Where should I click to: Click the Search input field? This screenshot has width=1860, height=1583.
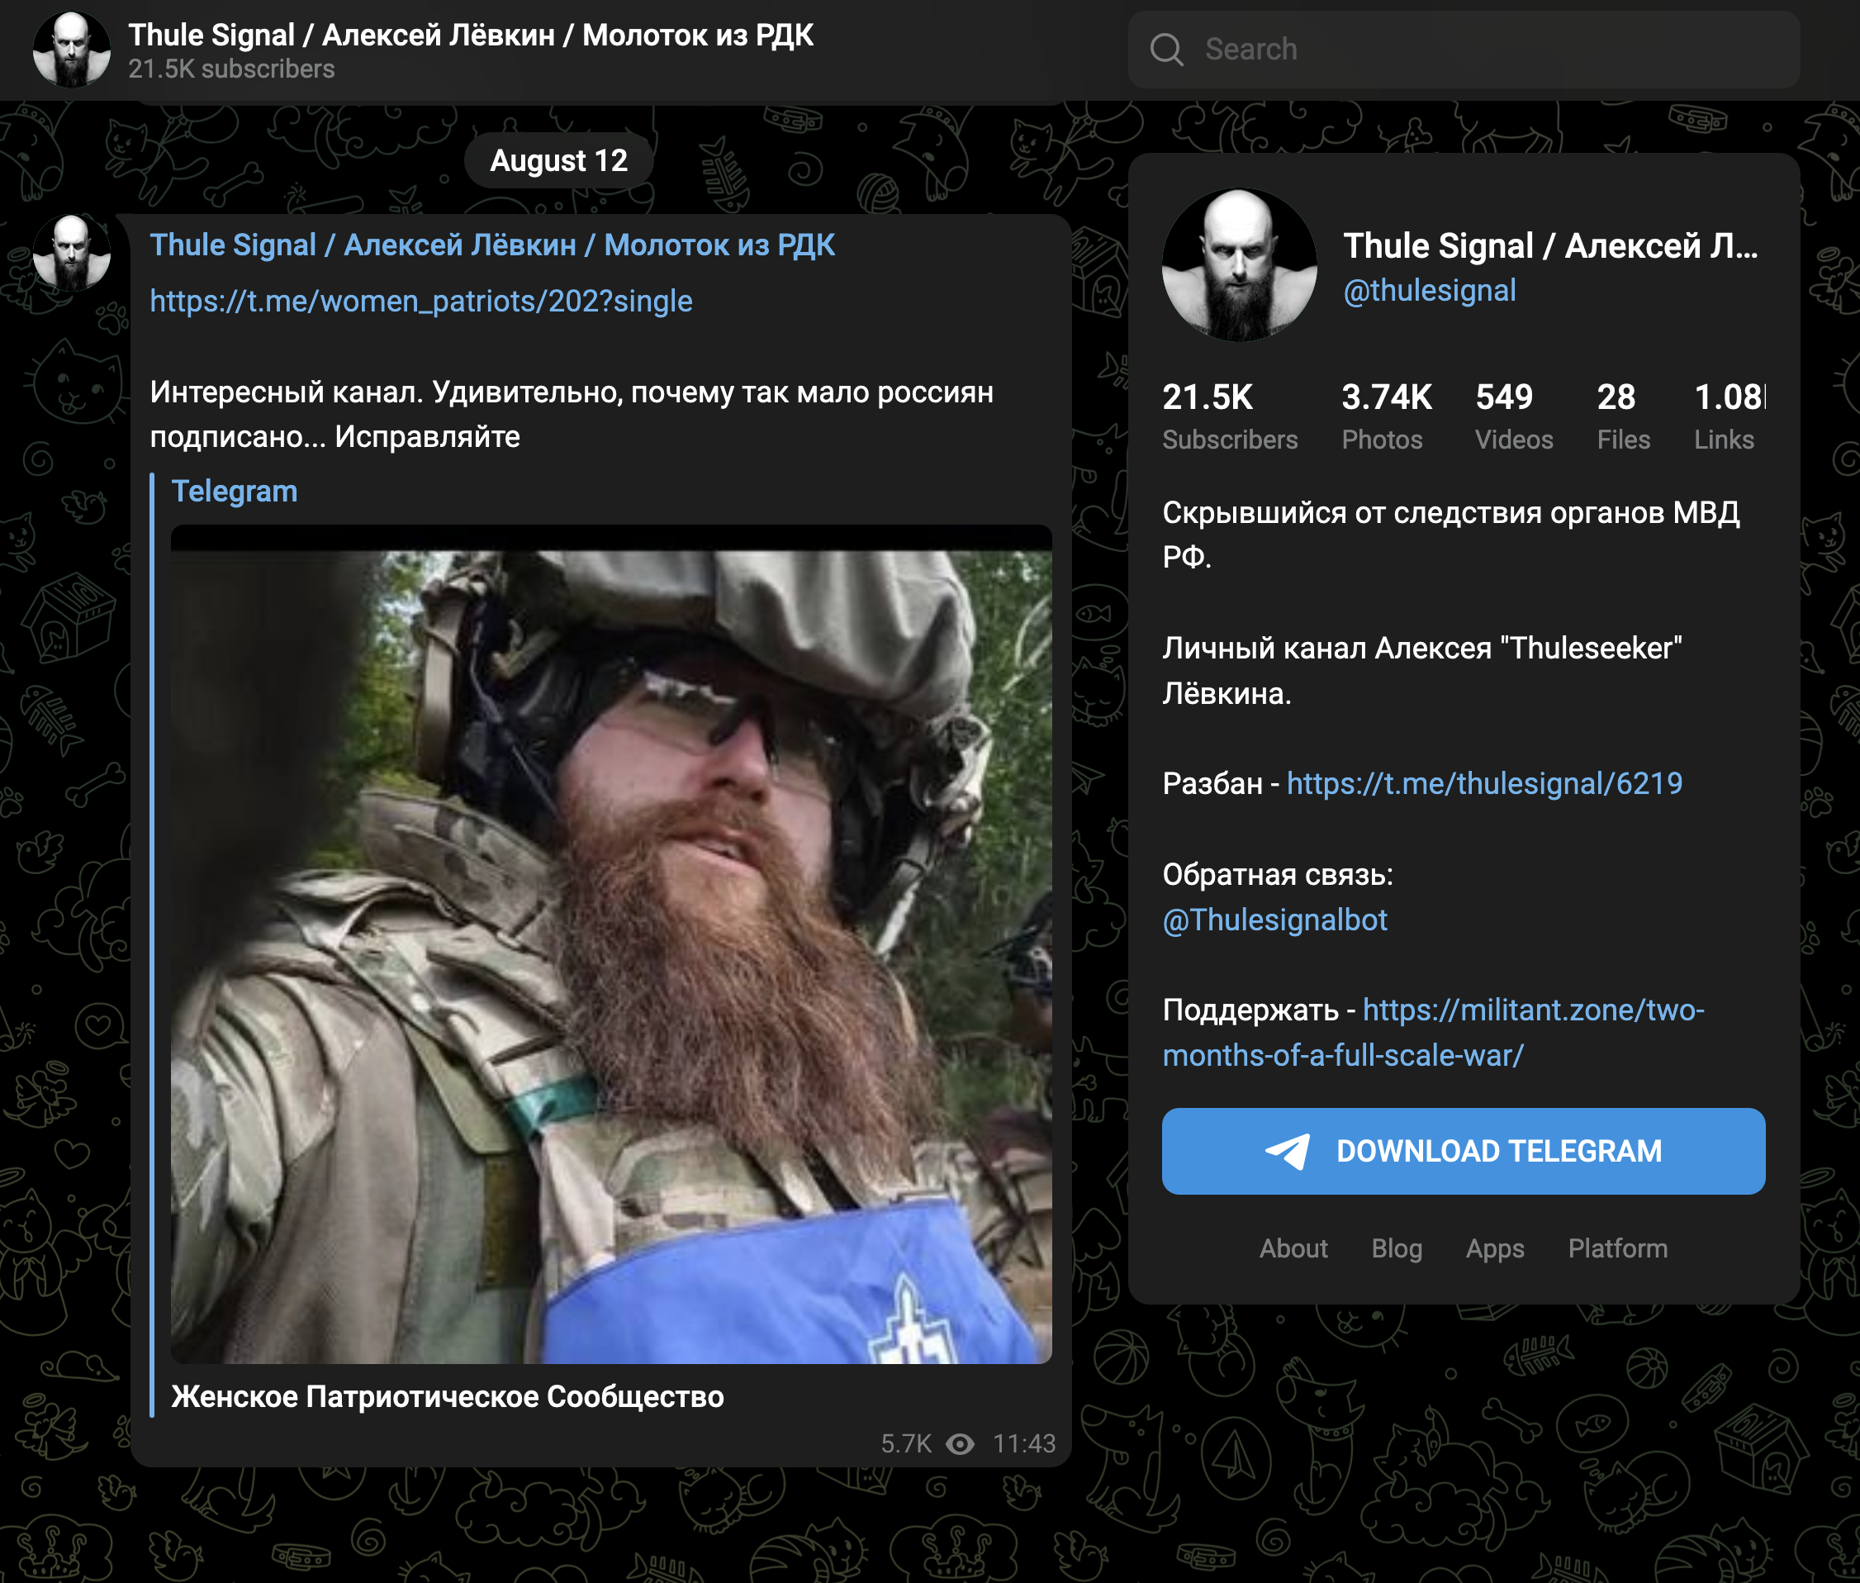pos(1464,50)
